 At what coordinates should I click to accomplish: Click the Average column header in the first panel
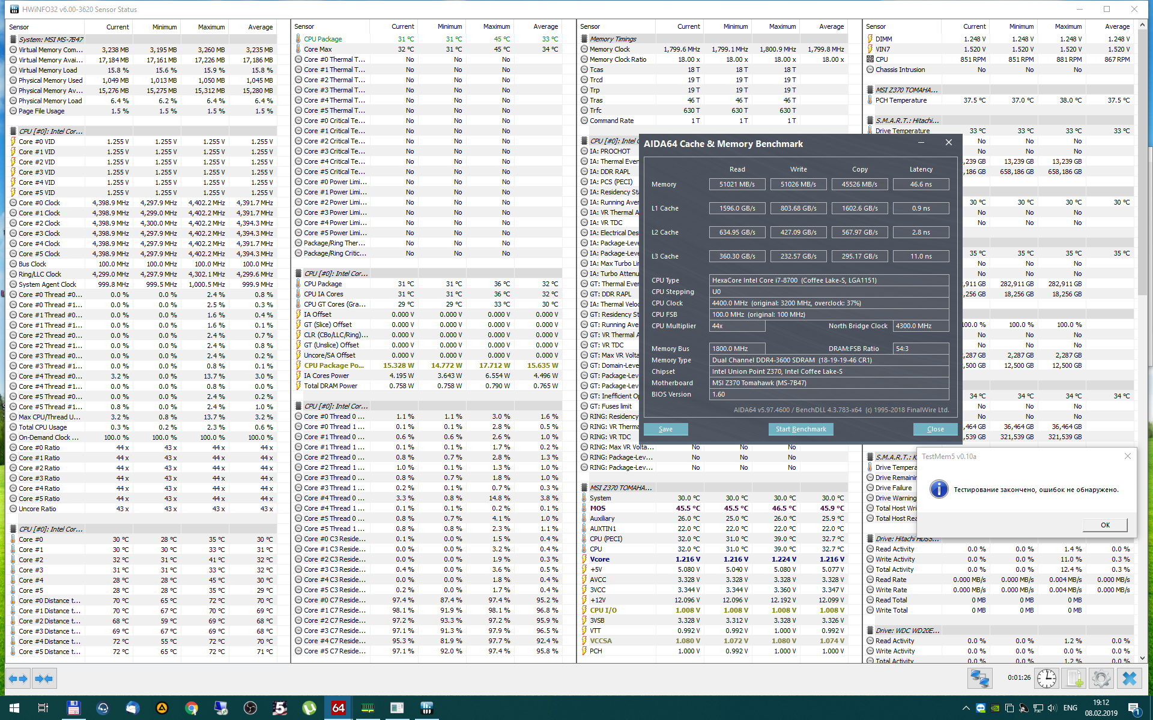(x=260, y=27)
